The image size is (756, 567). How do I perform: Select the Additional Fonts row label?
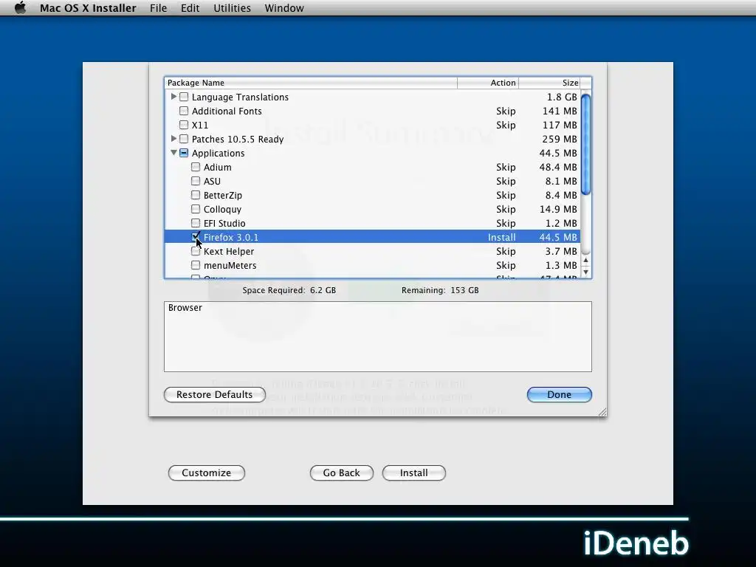(227, 111)
